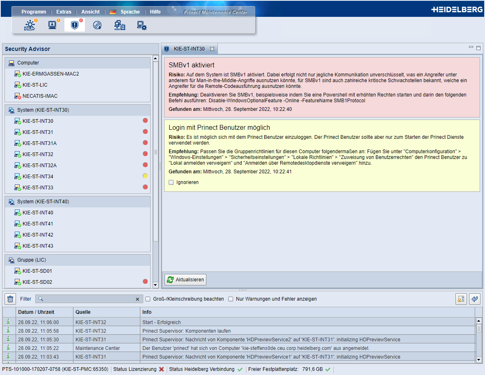Select KIE-ST-INT42 in the tree
This screenshot has height=375, width=485.
coord(38,235)
